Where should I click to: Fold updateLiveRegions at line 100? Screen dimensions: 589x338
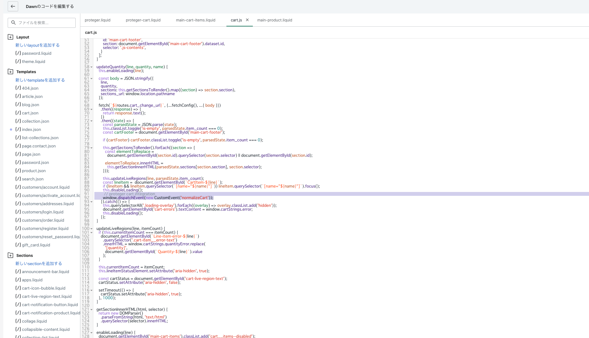(92, 229)
